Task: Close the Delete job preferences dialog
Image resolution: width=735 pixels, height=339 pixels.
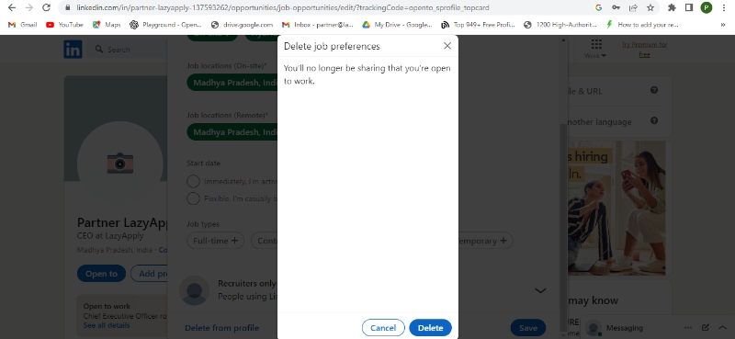Action: pos(447,46)
